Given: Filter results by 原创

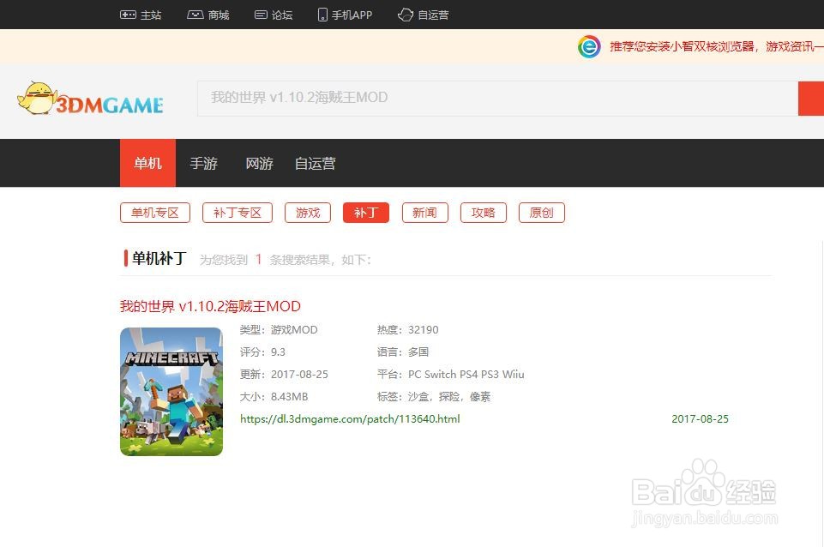Looking at the screenshot, I should click(542, 213).
